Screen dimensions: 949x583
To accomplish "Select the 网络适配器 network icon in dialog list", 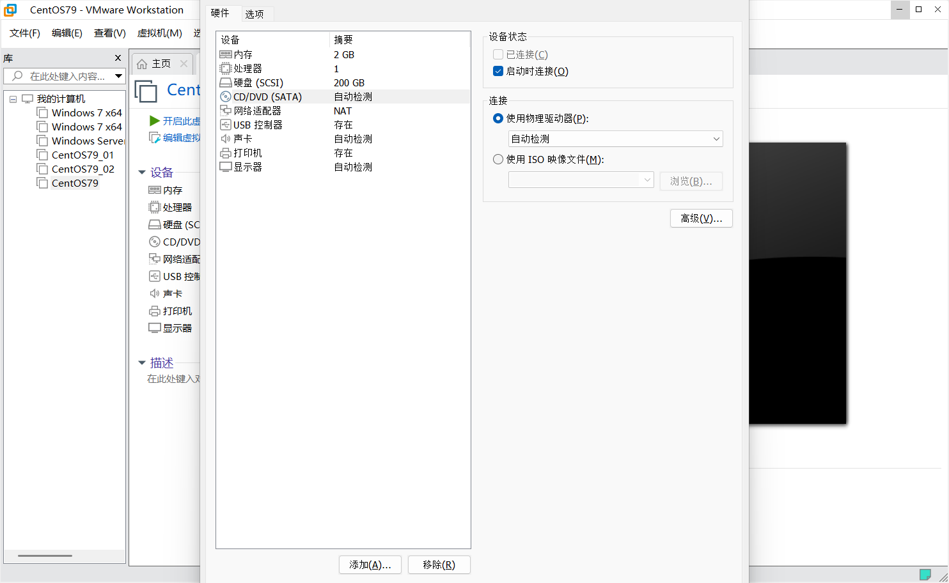I will tap(225, 111).
